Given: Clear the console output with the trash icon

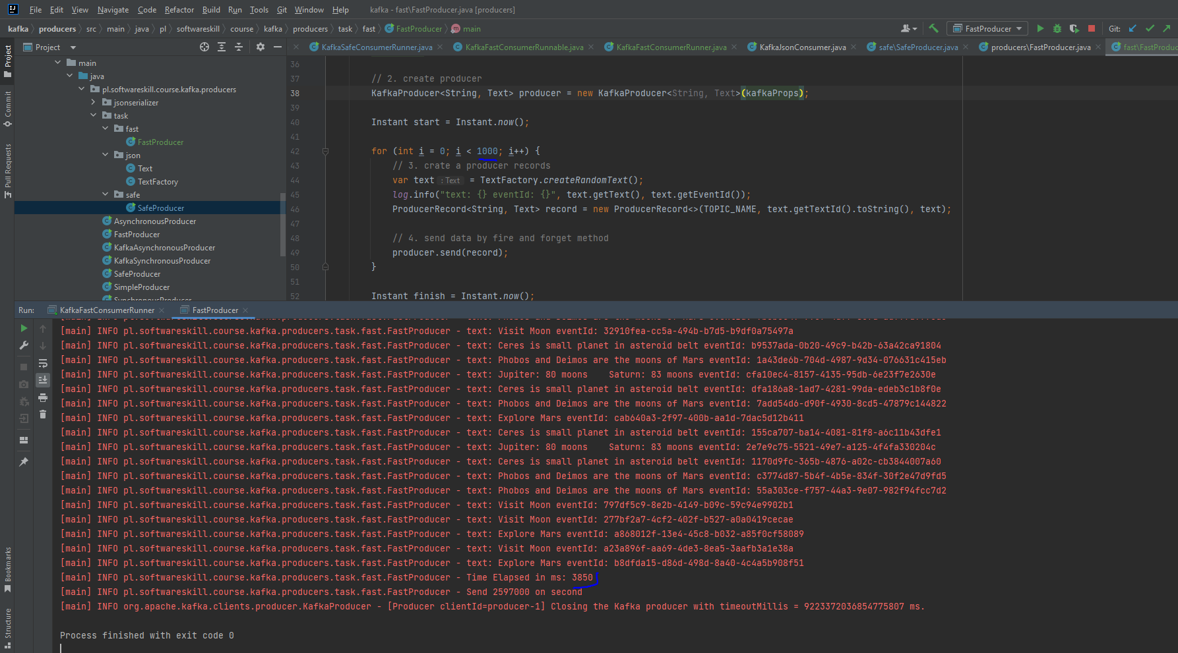Looking at the screenshot, I should click(x=43, y=414).
